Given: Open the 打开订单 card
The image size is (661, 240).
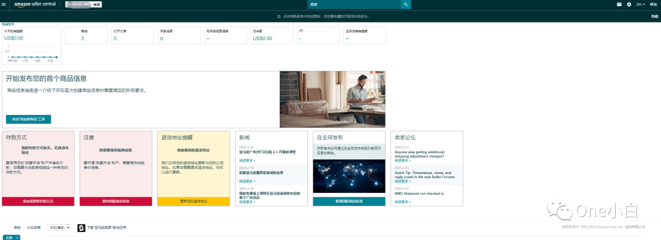Looking at the screenshot, I should click(x=133, y=35).
